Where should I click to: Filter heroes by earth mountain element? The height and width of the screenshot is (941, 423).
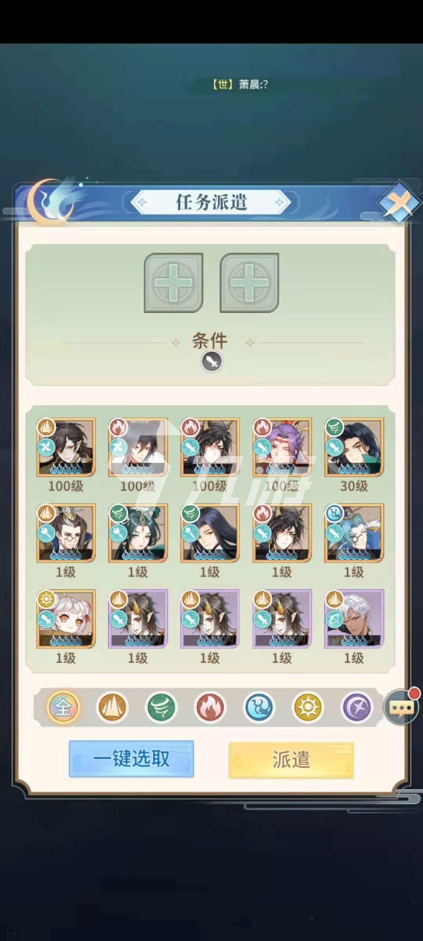(x=112, y=707)
